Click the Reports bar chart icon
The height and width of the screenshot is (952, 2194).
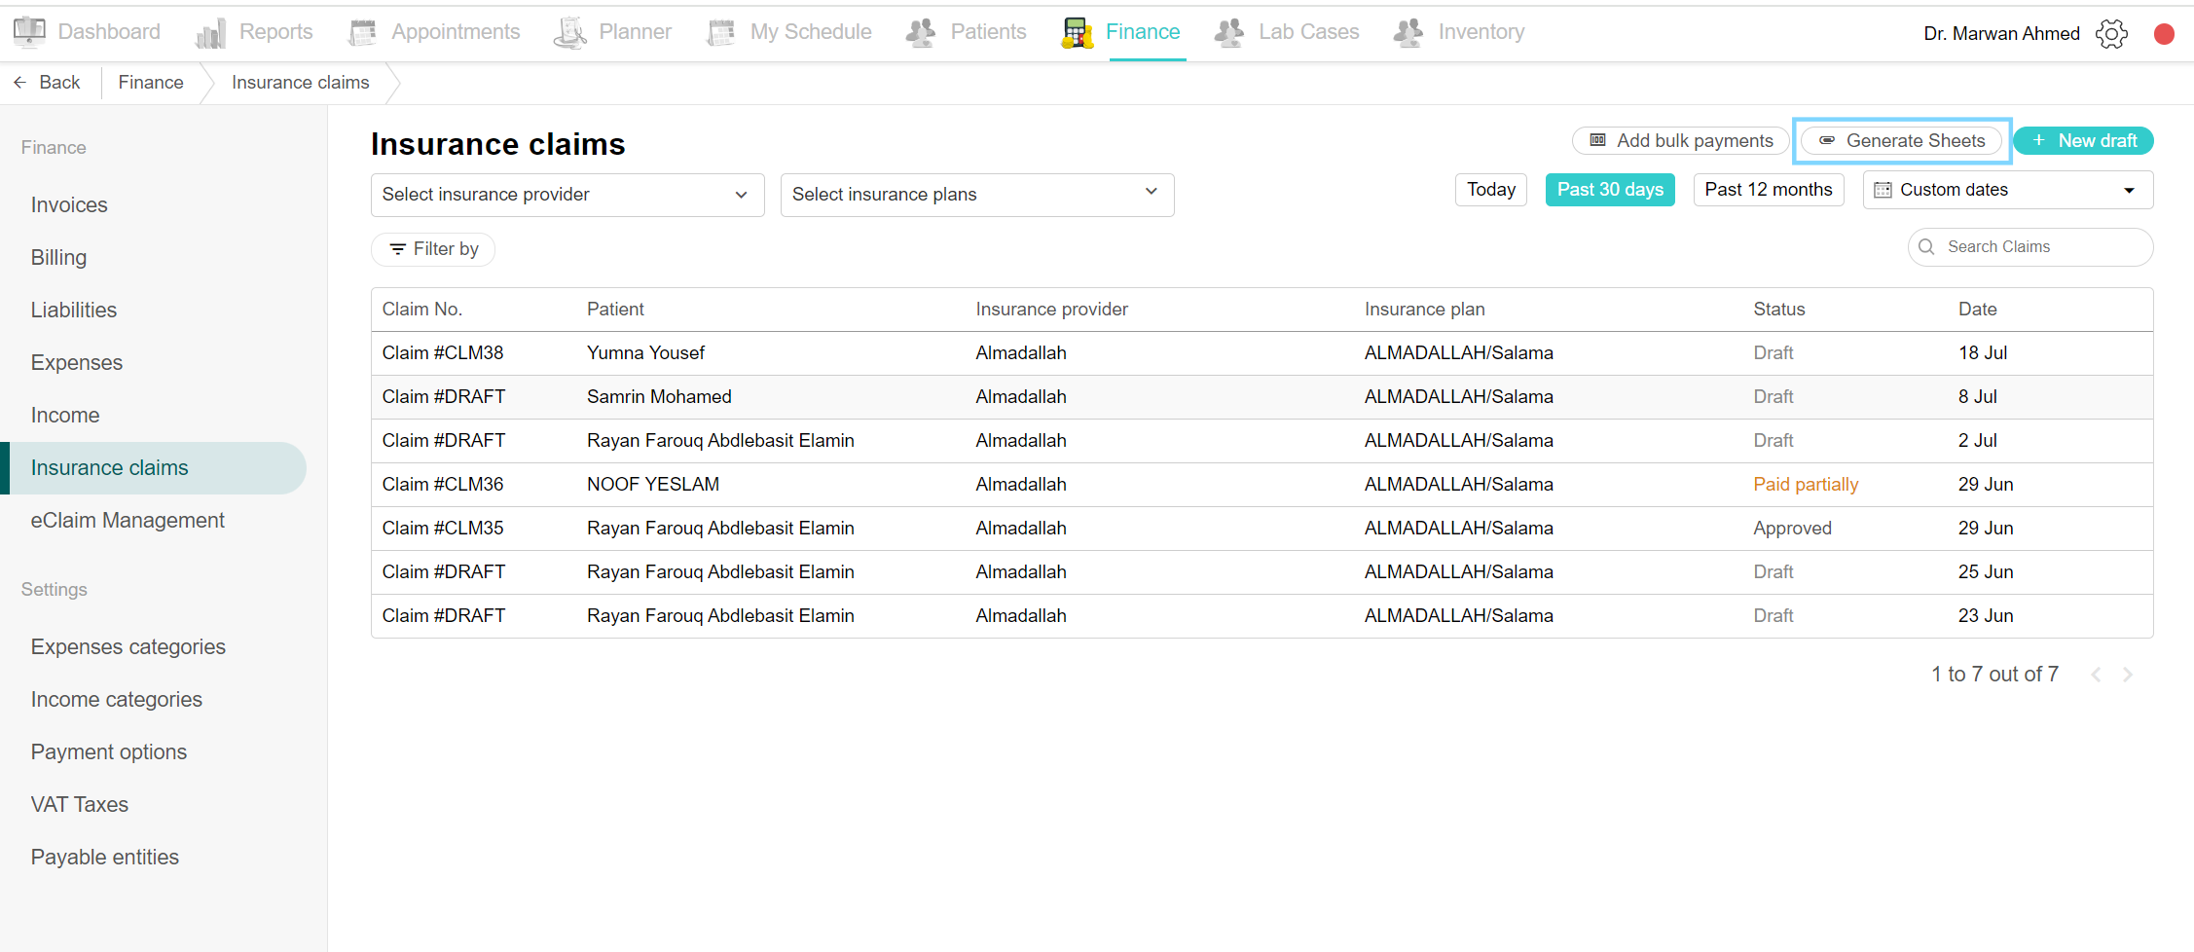click(x=210, y=32)
